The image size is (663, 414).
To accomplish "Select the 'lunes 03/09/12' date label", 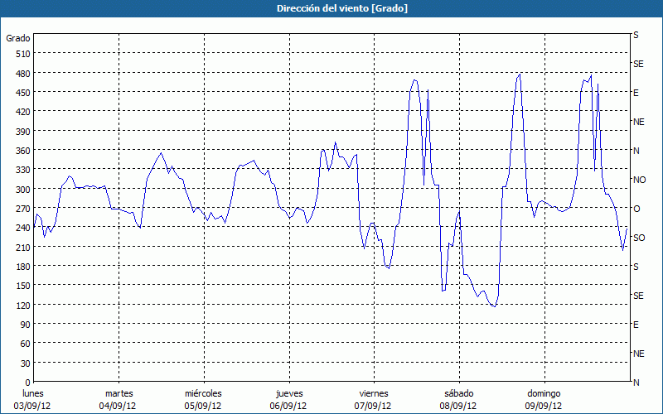I will (x=33, y=399).
